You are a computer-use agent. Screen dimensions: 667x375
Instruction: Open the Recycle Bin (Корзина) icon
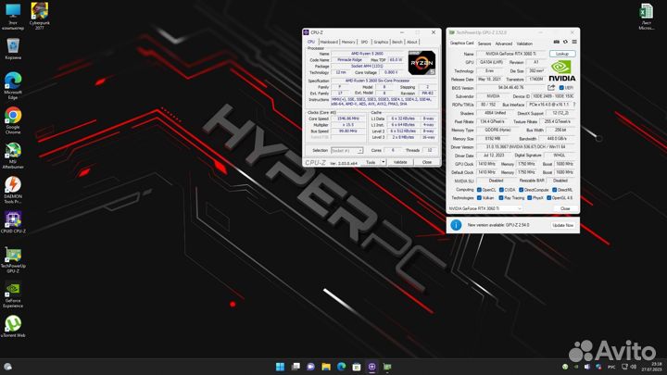click(x=13, y=48)
